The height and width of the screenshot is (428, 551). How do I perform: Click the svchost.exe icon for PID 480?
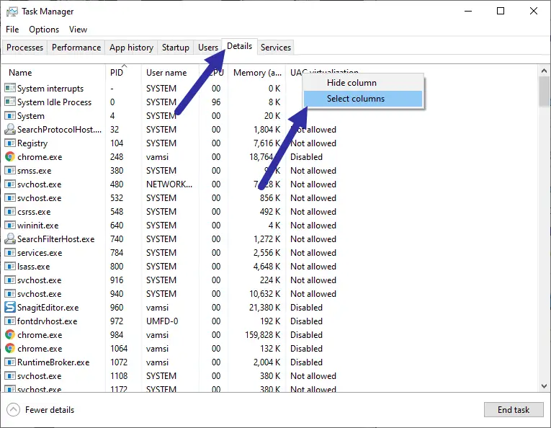10,184
